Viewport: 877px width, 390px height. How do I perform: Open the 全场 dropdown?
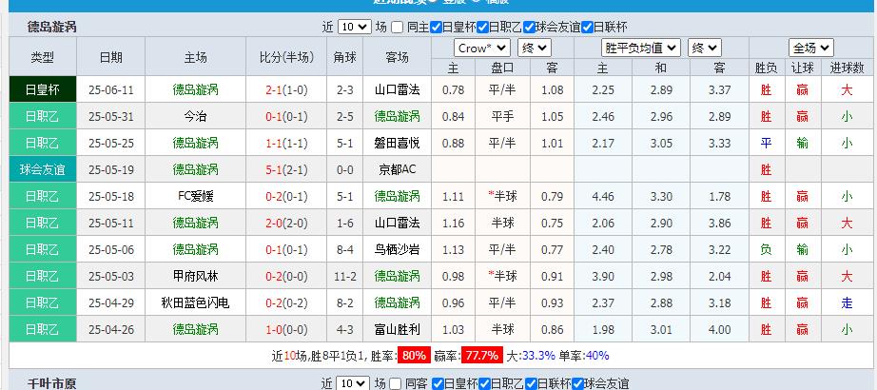coord(810,48)
